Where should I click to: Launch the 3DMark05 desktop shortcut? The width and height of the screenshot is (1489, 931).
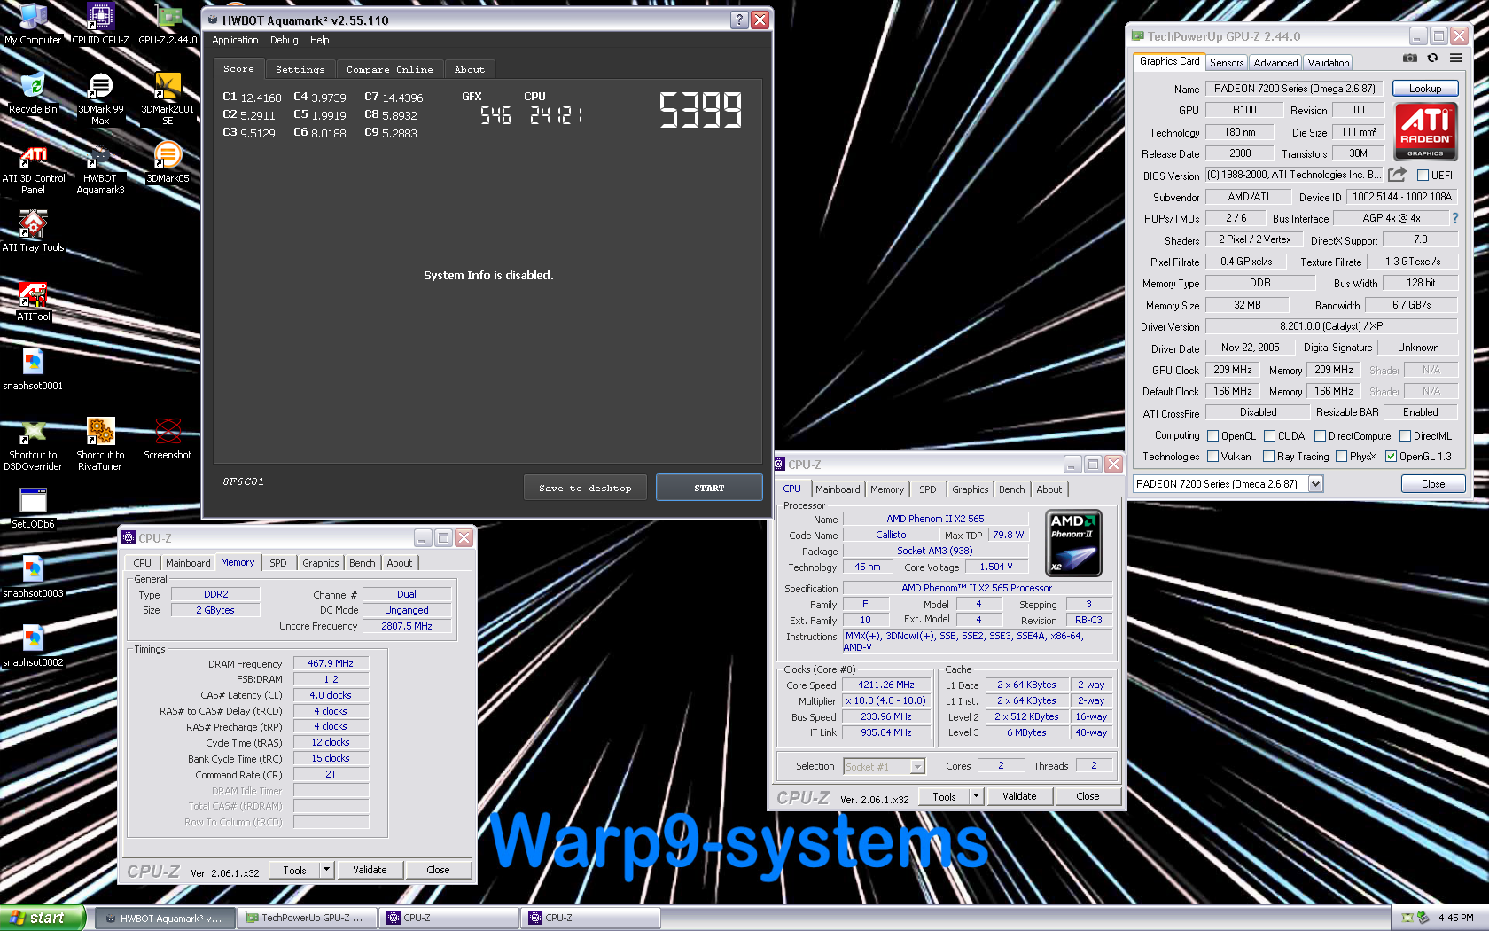pyautogui.click(x=168, y=162)
